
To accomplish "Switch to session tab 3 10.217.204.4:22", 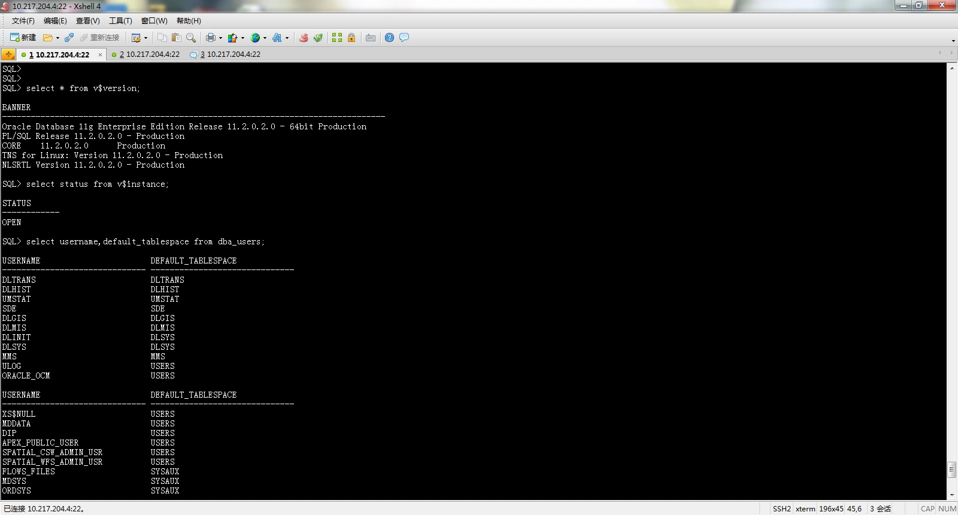I will coord(225,54).
